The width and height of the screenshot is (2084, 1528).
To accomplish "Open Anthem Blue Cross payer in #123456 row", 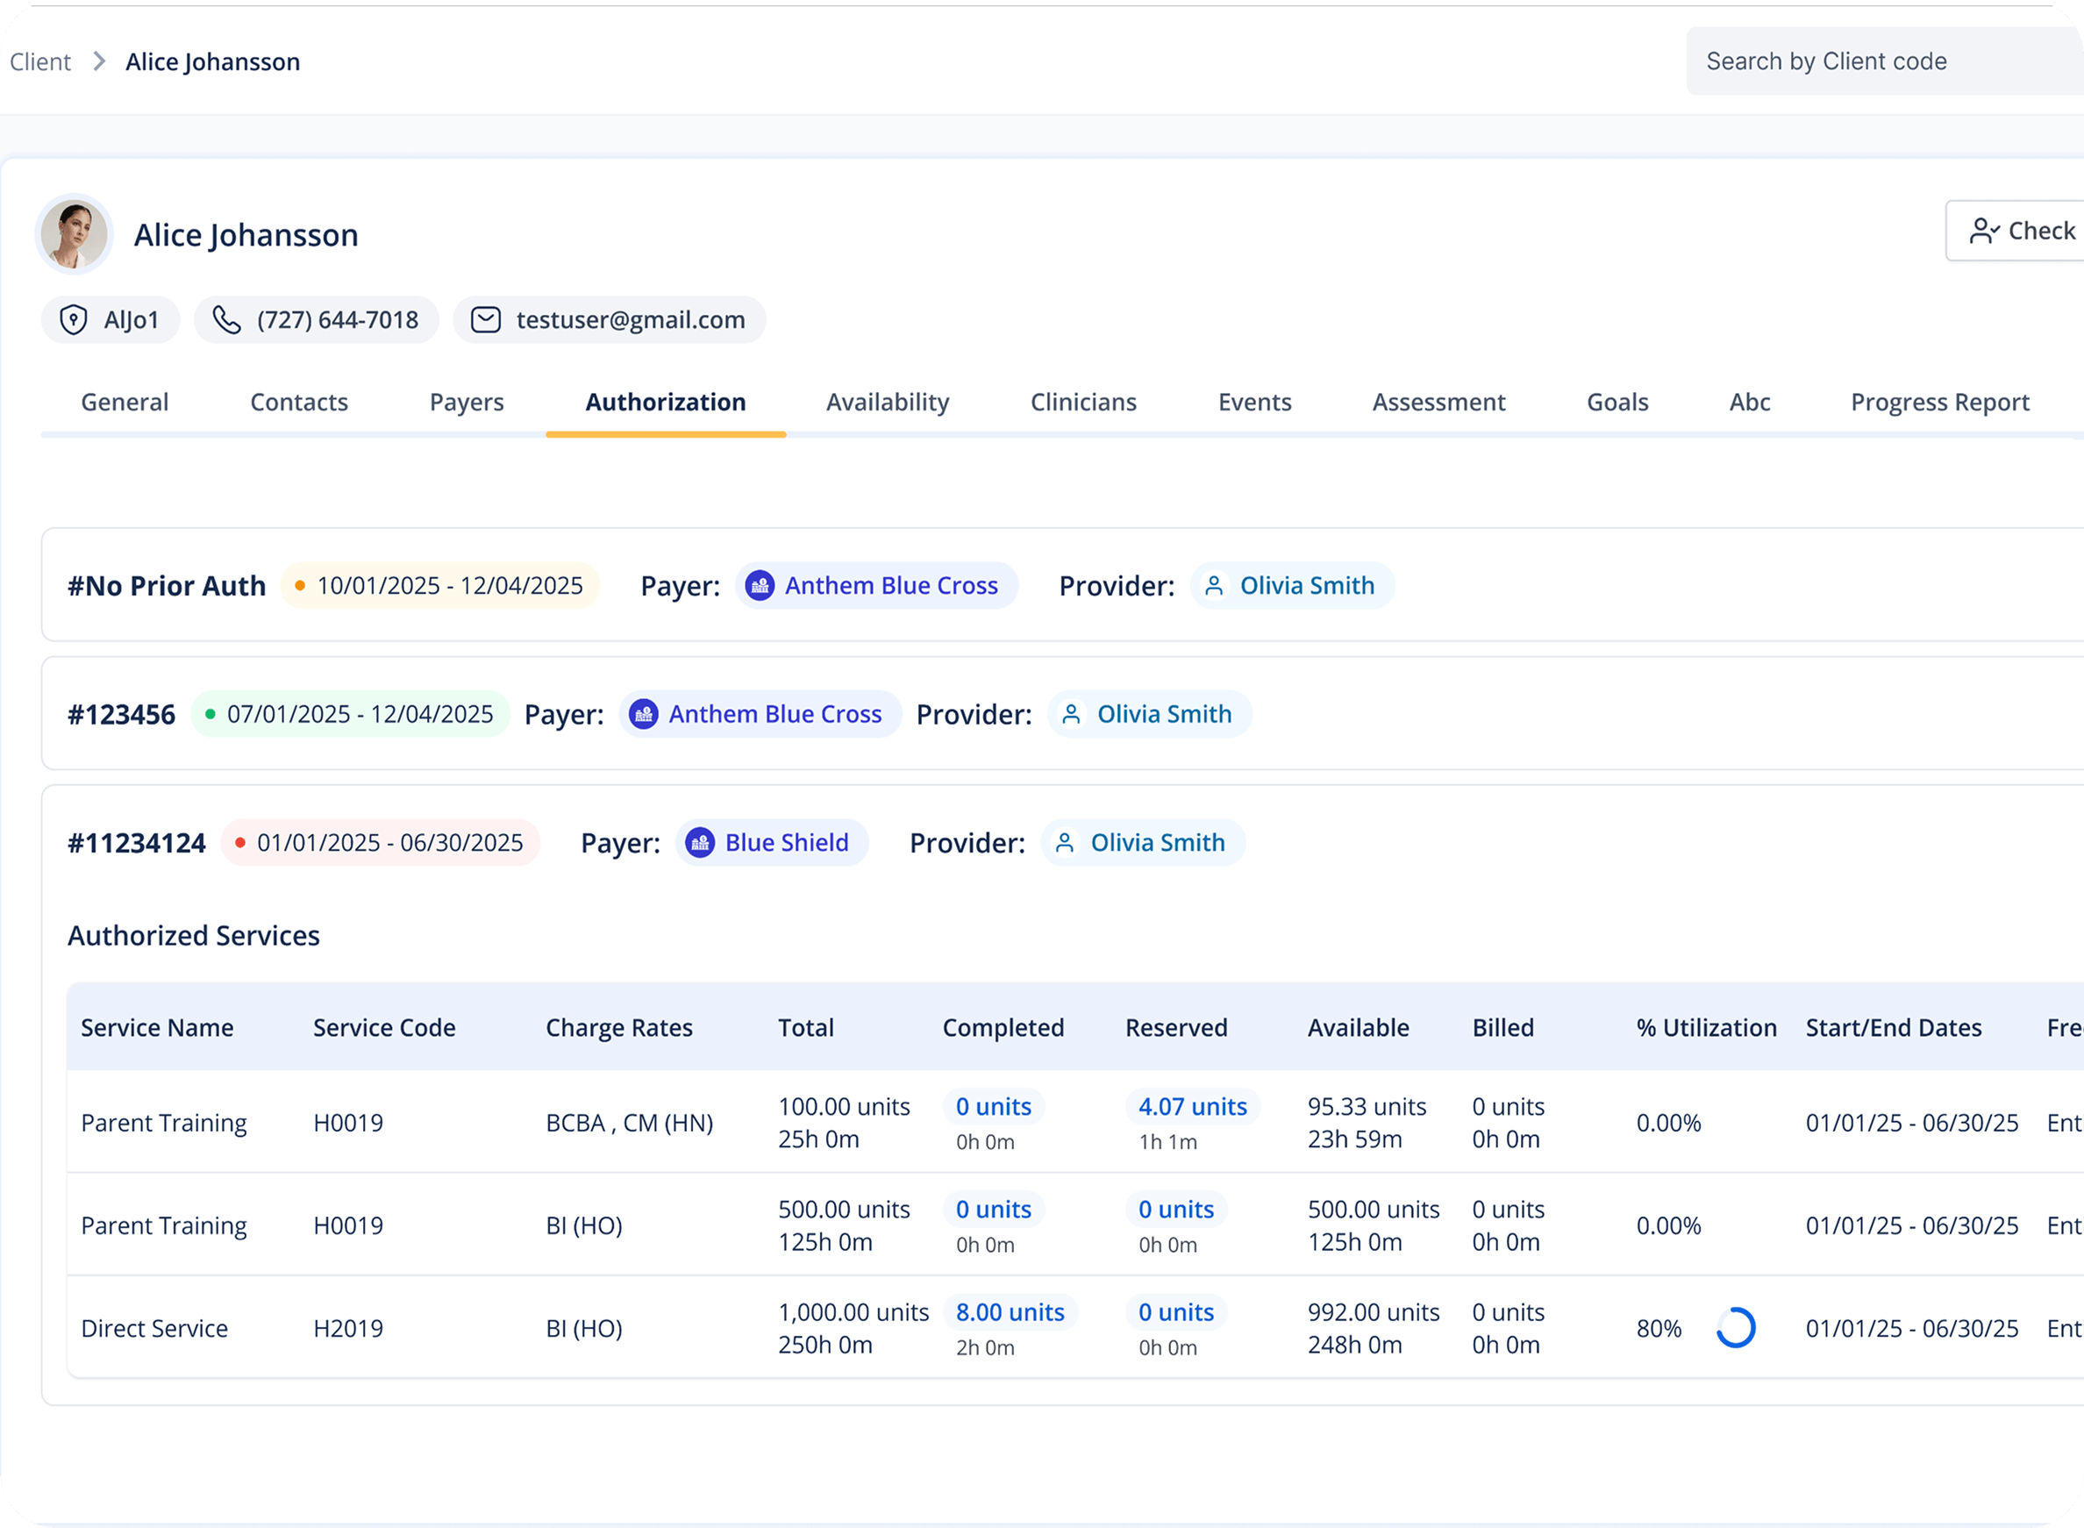I will 760,714.
